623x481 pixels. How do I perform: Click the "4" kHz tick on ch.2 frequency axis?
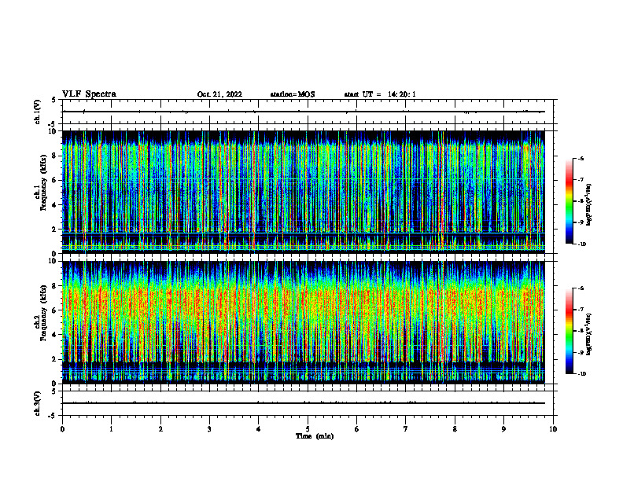pyautogui.click(x=54, y=335)
